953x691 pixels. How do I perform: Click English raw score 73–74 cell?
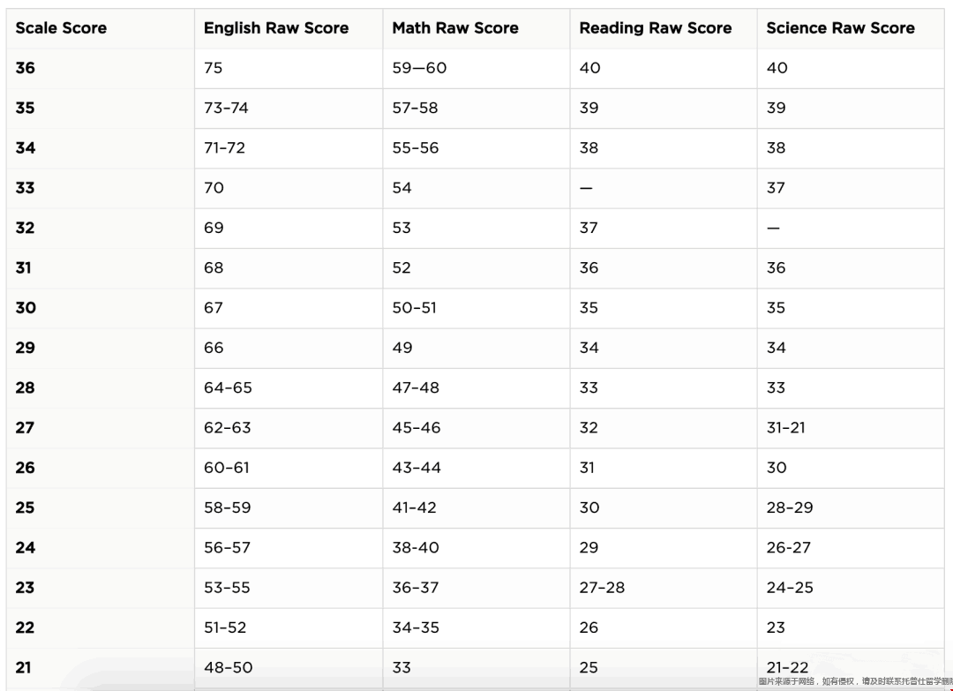226,108
